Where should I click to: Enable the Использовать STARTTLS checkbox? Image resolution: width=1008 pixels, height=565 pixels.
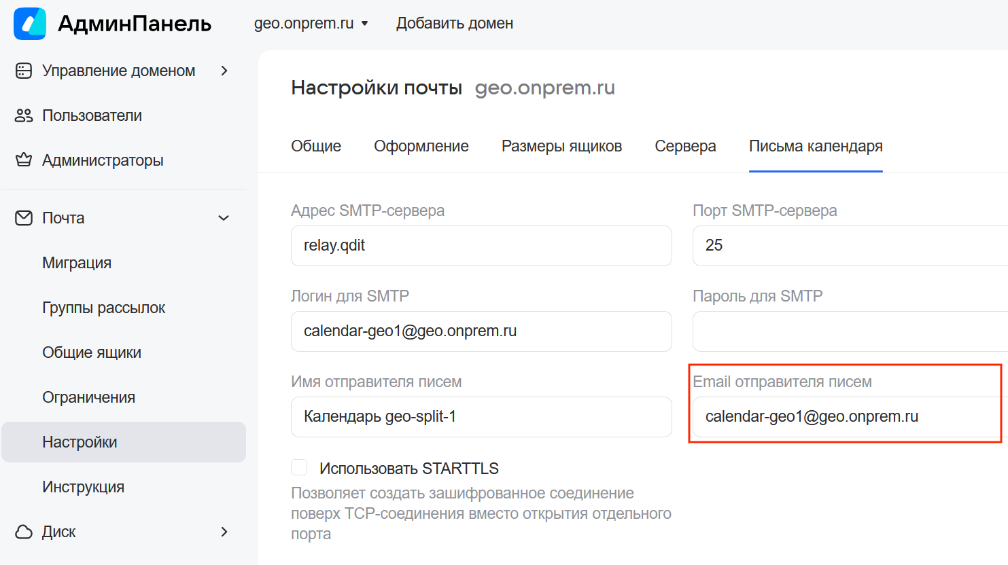point(299,467)
